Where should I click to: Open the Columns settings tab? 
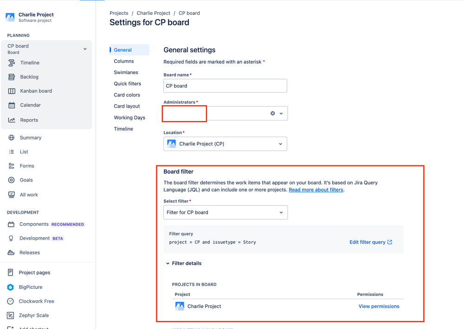(124, 61)
